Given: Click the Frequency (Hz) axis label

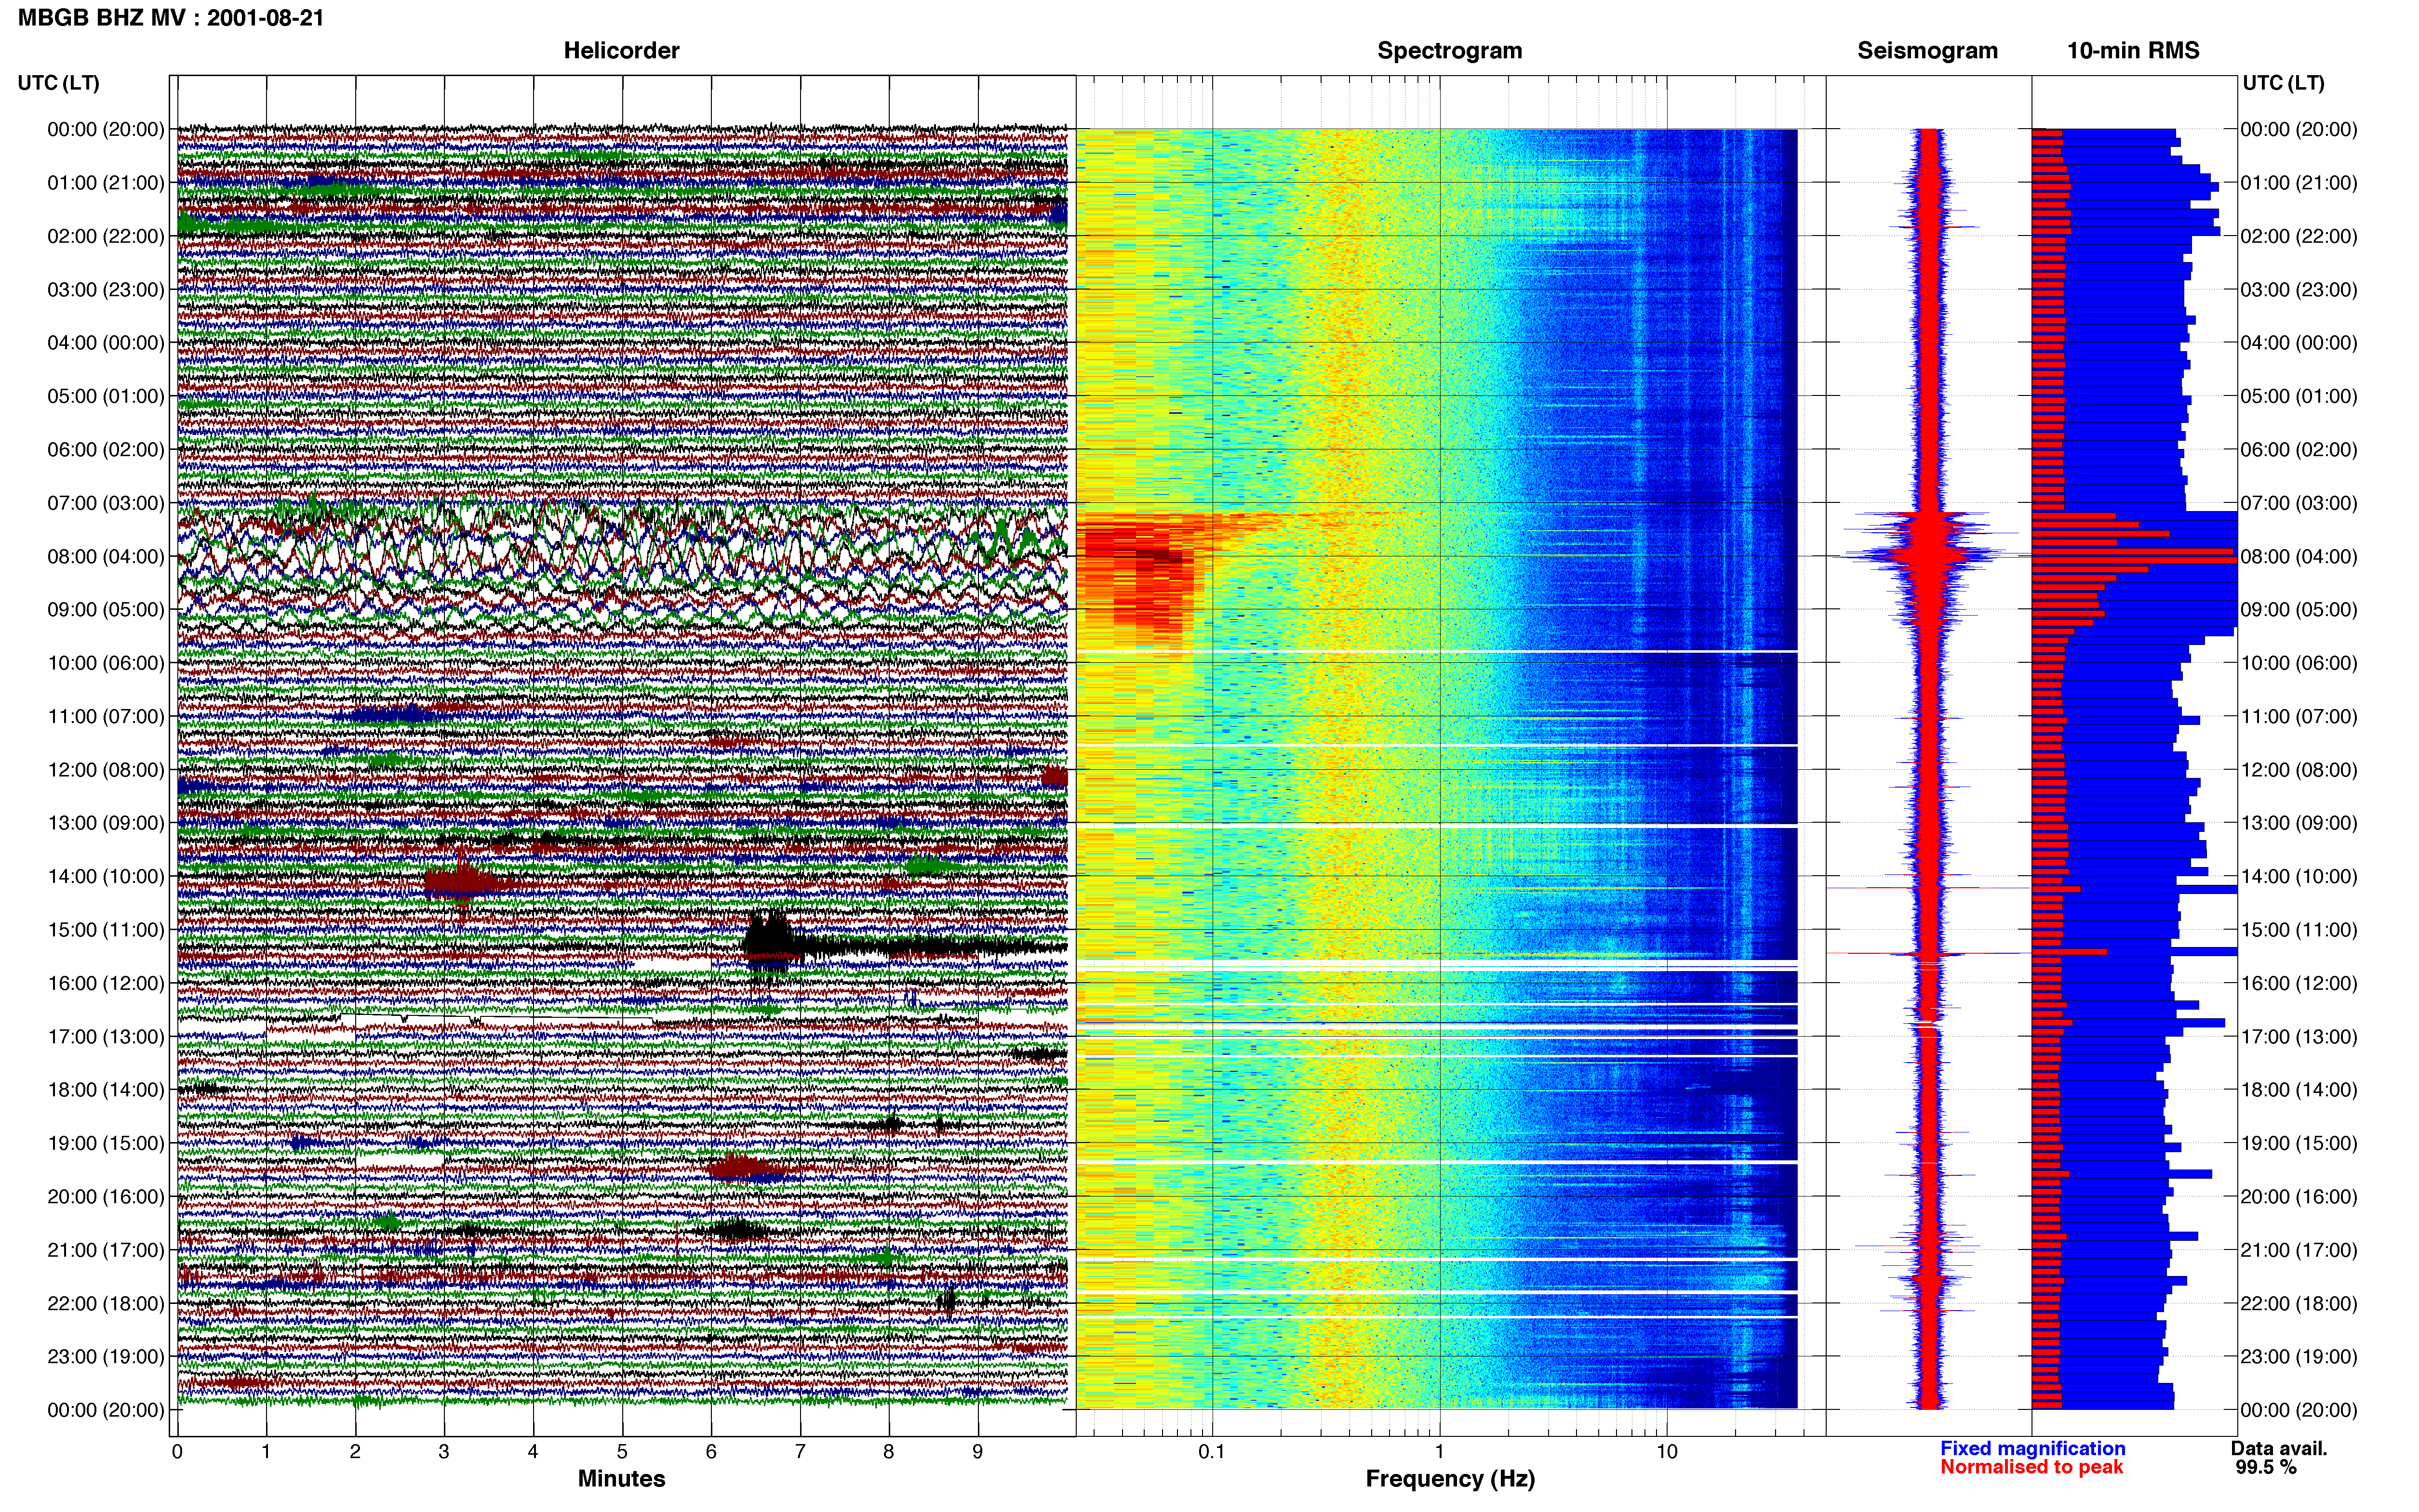Looking at the screenshot, I should click(x=1450, y=1479).
